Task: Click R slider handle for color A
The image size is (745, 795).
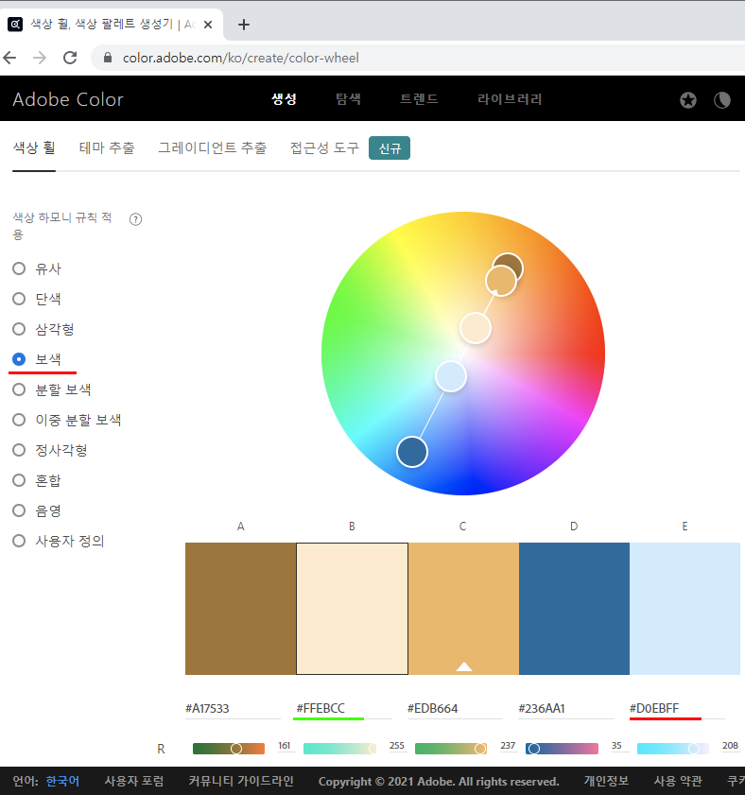Action: click(236, 749)
